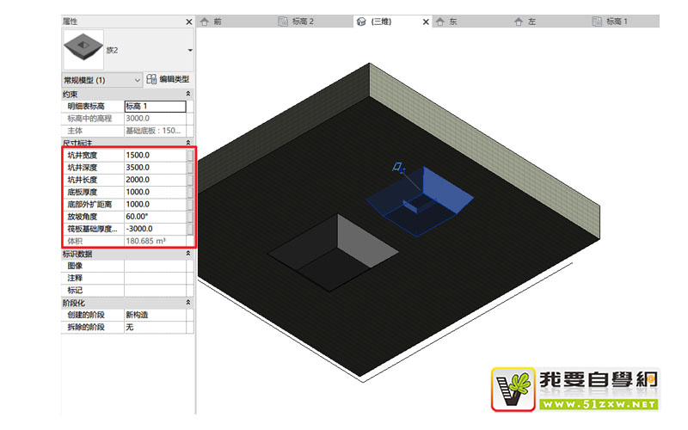This screenshot has width=688, height=430.
Task: Switch to the 标高 2 view tab
Action: [301, 21]
